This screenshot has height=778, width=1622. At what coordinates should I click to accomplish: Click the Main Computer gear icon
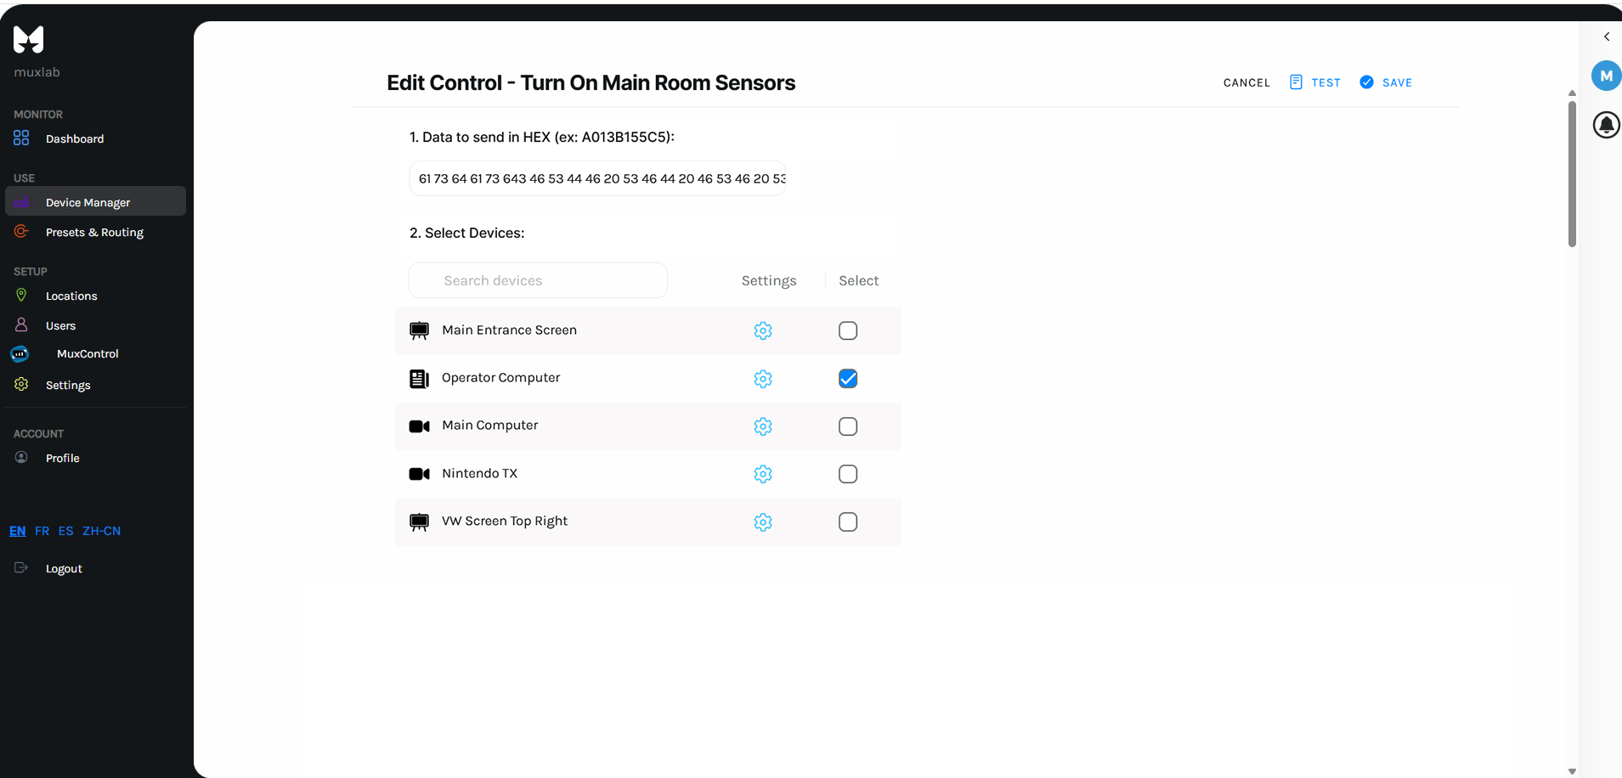pyautogui.click(x=763, y=426)
